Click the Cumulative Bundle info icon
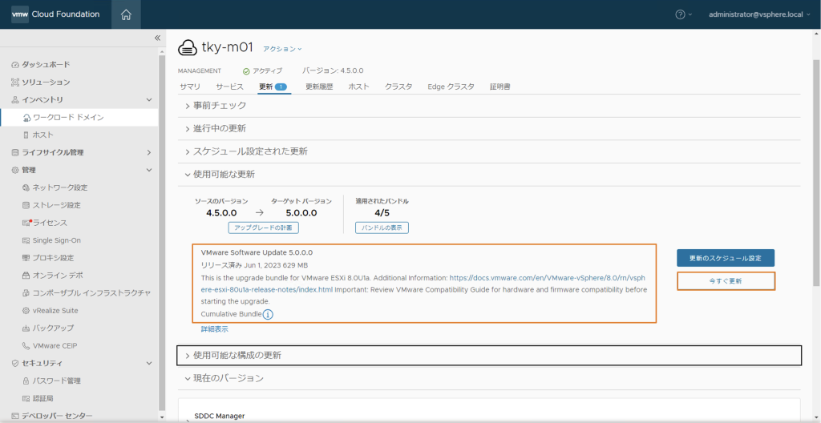The image size is (821, 423). [x=268, y=314]
